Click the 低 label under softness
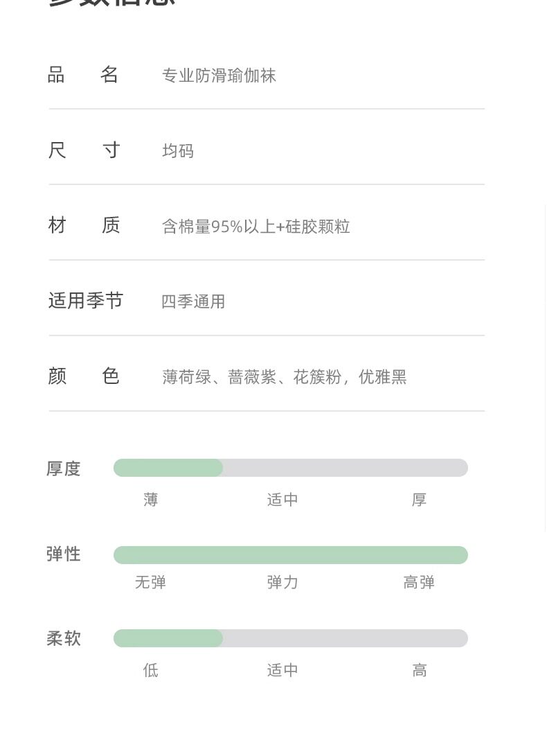 pyautogui.click(x=150, y=670)
